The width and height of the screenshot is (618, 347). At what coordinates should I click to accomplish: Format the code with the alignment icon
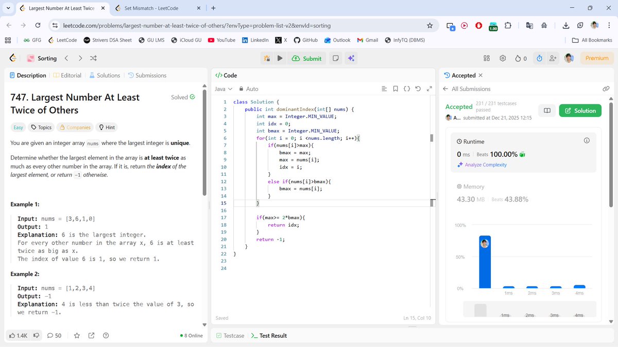pyautogui.click(x=384, y=88)
